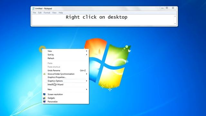
Task: Select Refresh from the desktop context menu
Action: click(65, 58)
